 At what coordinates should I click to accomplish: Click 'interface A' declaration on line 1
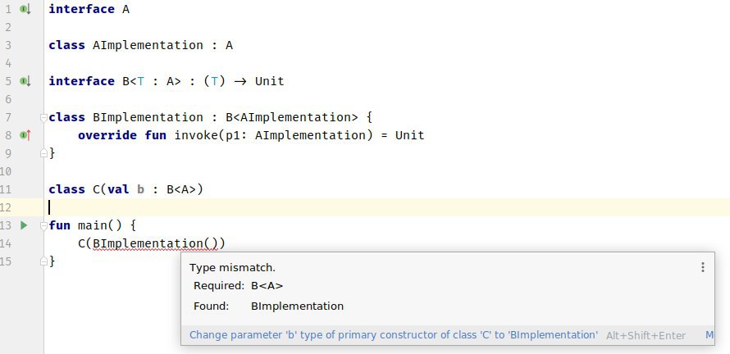89,9
